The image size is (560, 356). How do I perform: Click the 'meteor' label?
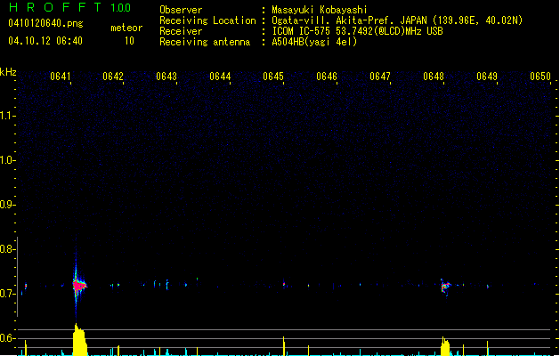(126, 28)
